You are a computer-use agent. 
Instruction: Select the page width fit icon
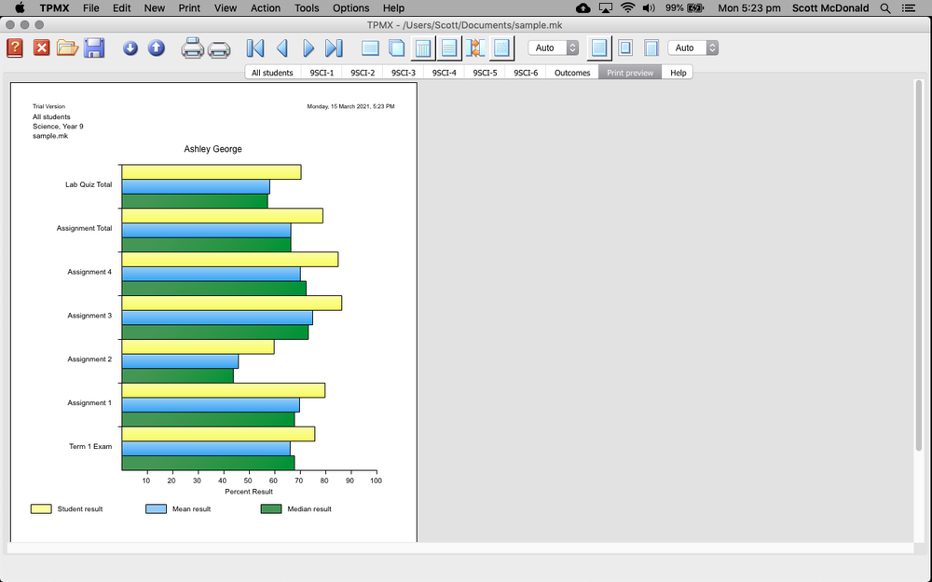tap(651, 48)
